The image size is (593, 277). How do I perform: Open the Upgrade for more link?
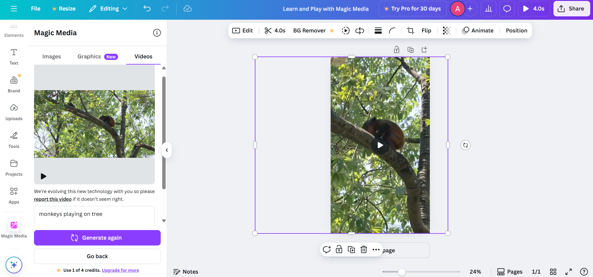(x=121, y=270)
